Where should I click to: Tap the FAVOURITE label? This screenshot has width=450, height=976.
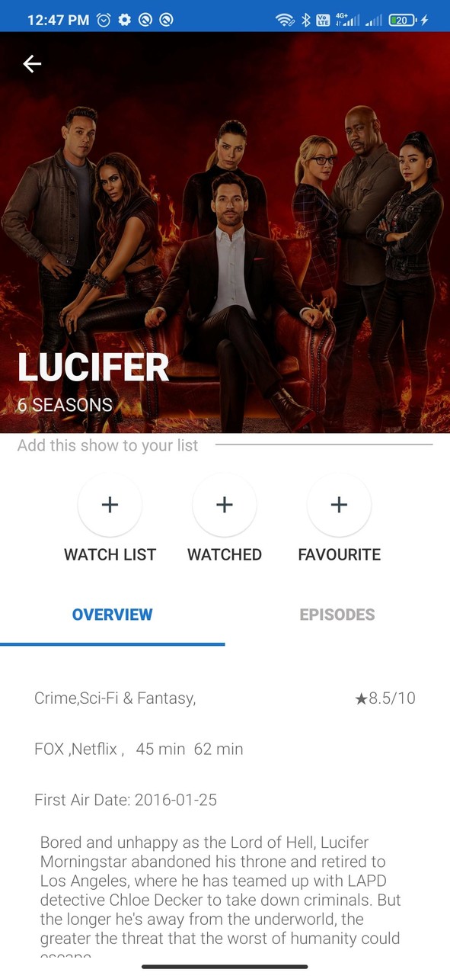point(339,555)
